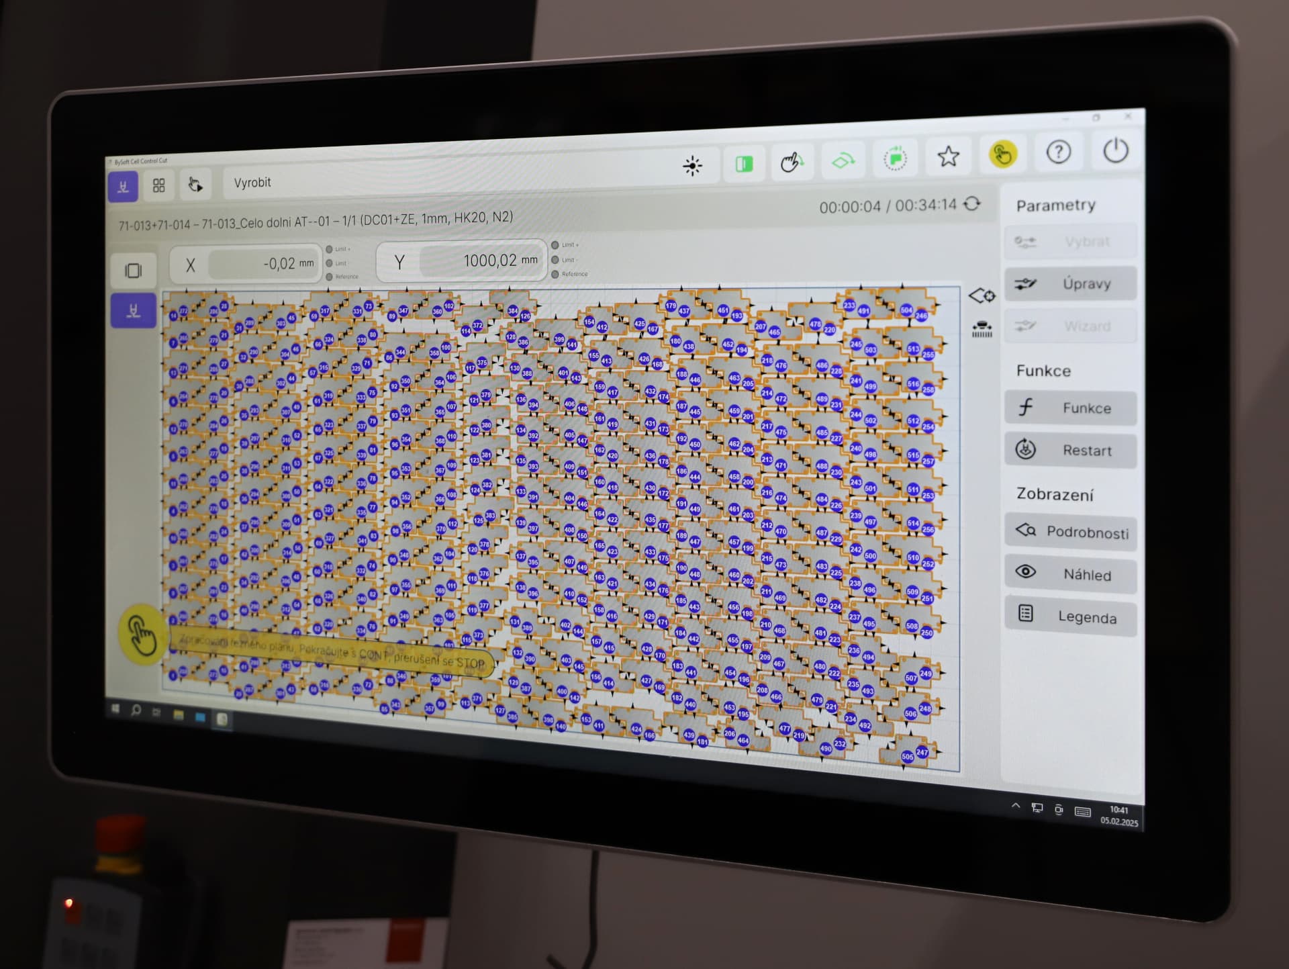Click the sheet view icon in left sidebar
Image resolution: width=1289 pixels, height=969 pixels.
134,271
